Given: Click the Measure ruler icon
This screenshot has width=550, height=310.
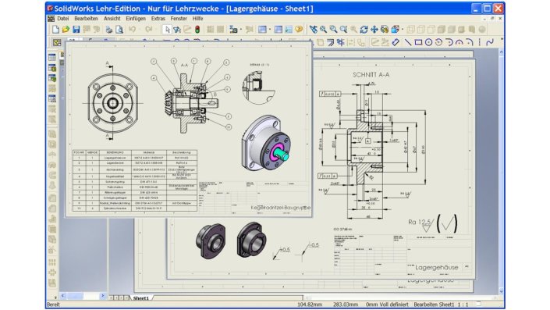Looking at the screenshot, I should click(x=396, y=42).
